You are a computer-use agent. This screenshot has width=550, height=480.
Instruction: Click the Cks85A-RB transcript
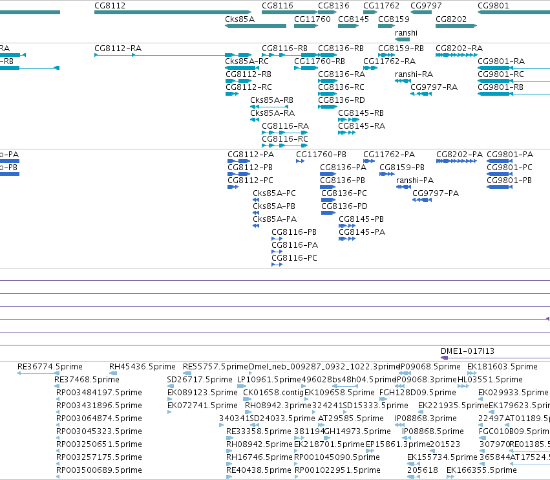coord(270,107)
